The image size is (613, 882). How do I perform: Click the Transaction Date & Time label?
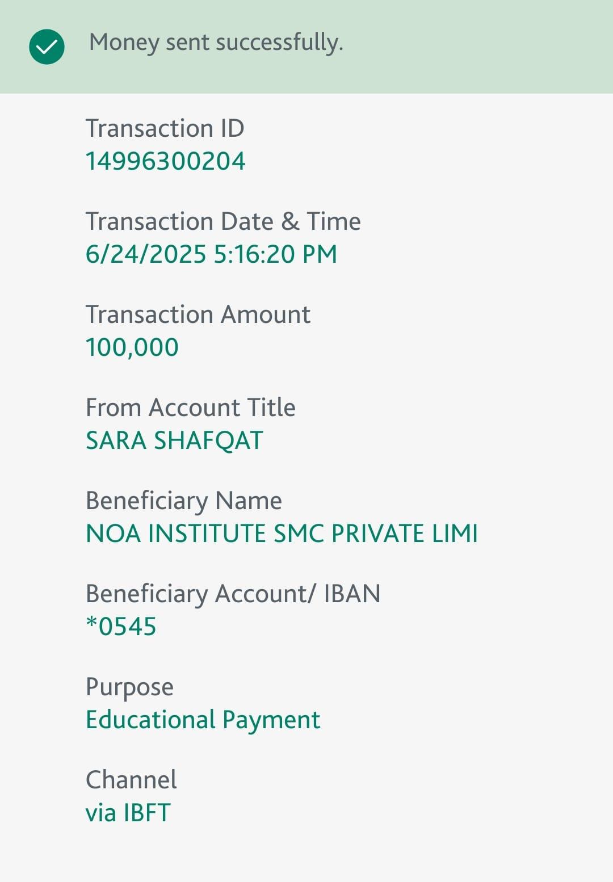point(222,221)
